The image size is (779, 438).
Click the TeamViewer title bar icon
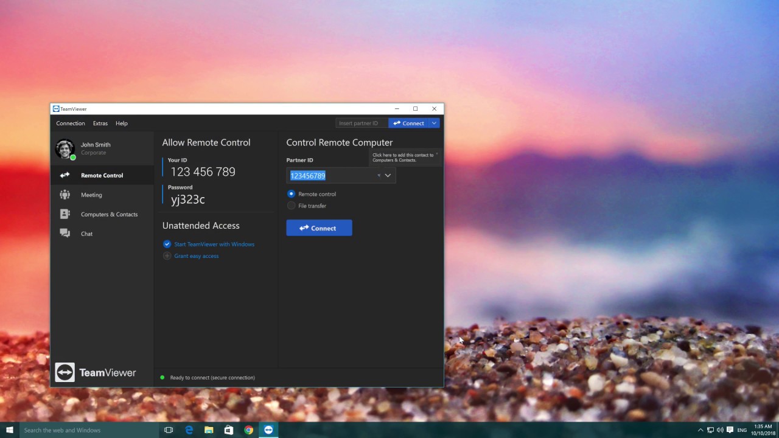pyautogui.click(x=56, y=109)
